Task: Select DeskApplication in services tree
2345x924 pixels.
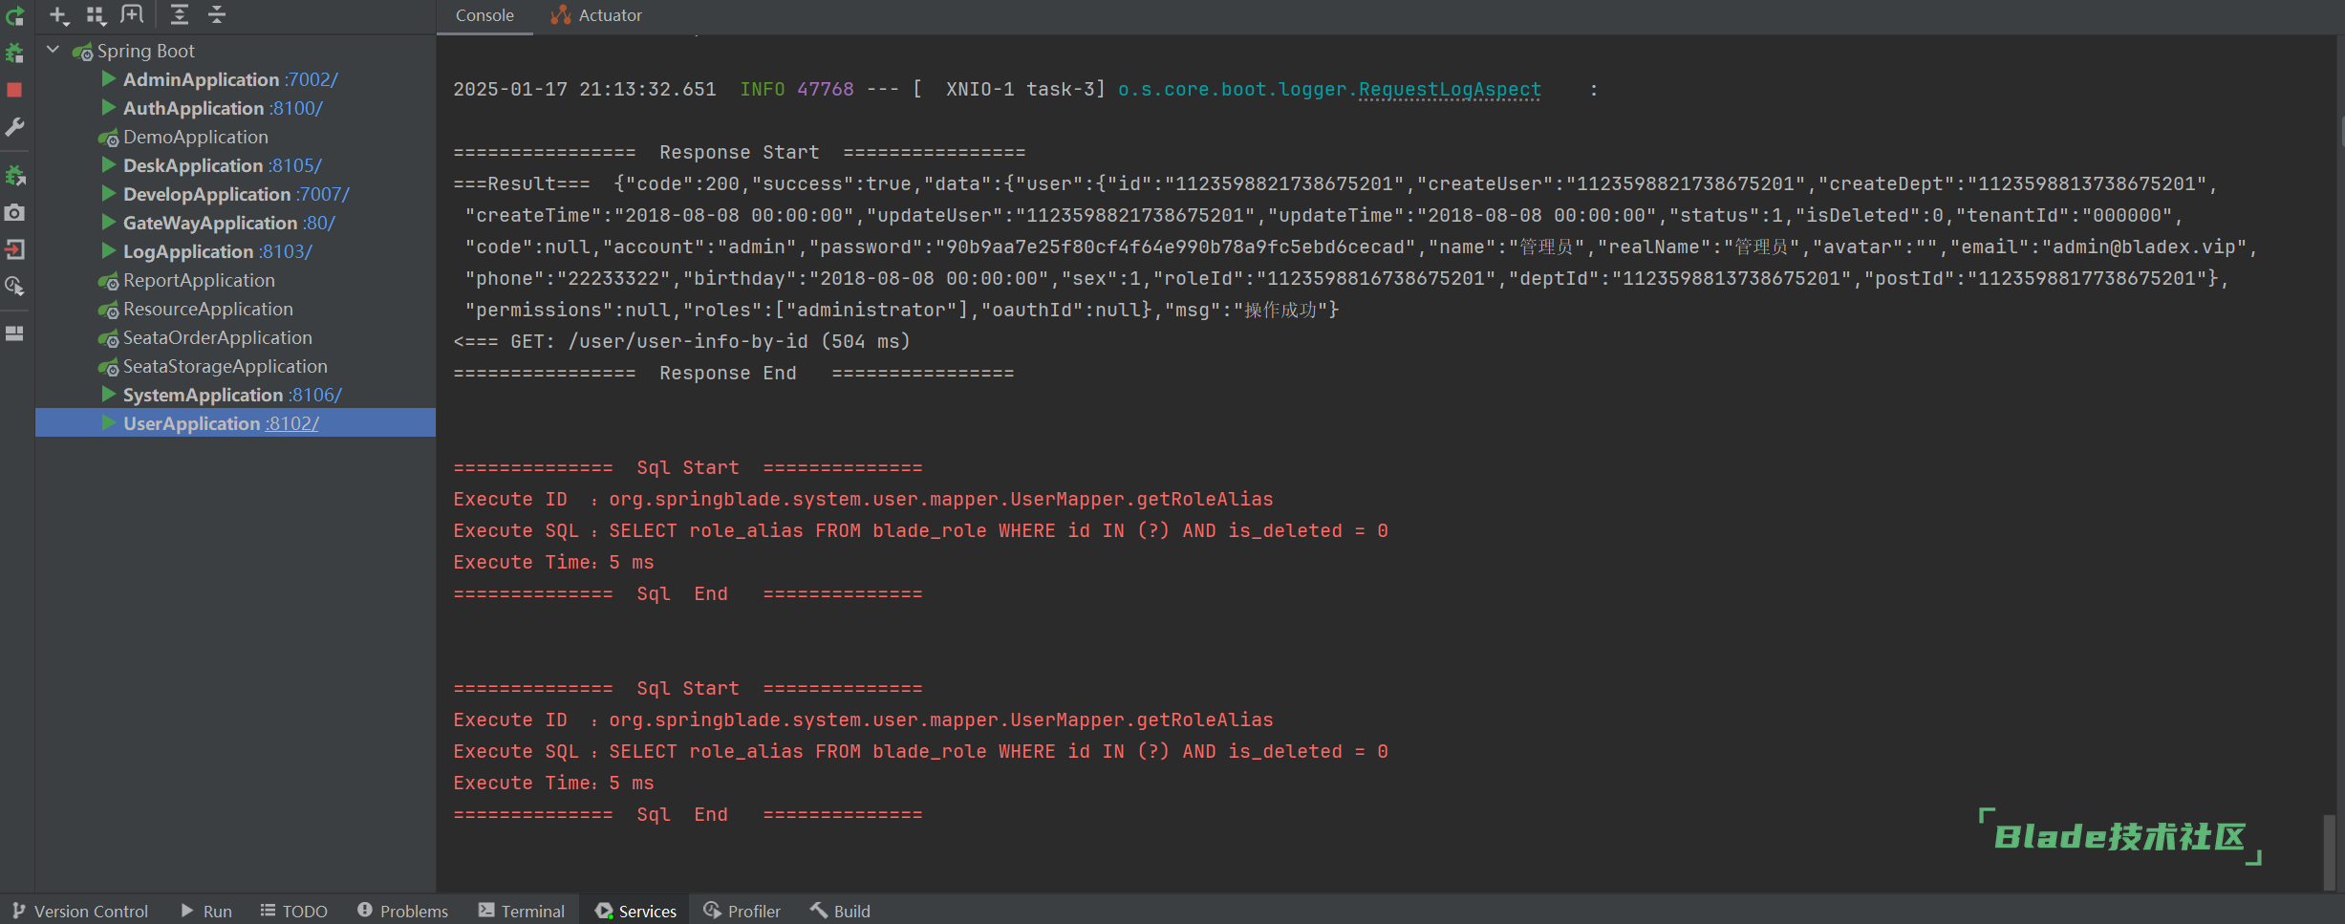Action: coord(193,165)
